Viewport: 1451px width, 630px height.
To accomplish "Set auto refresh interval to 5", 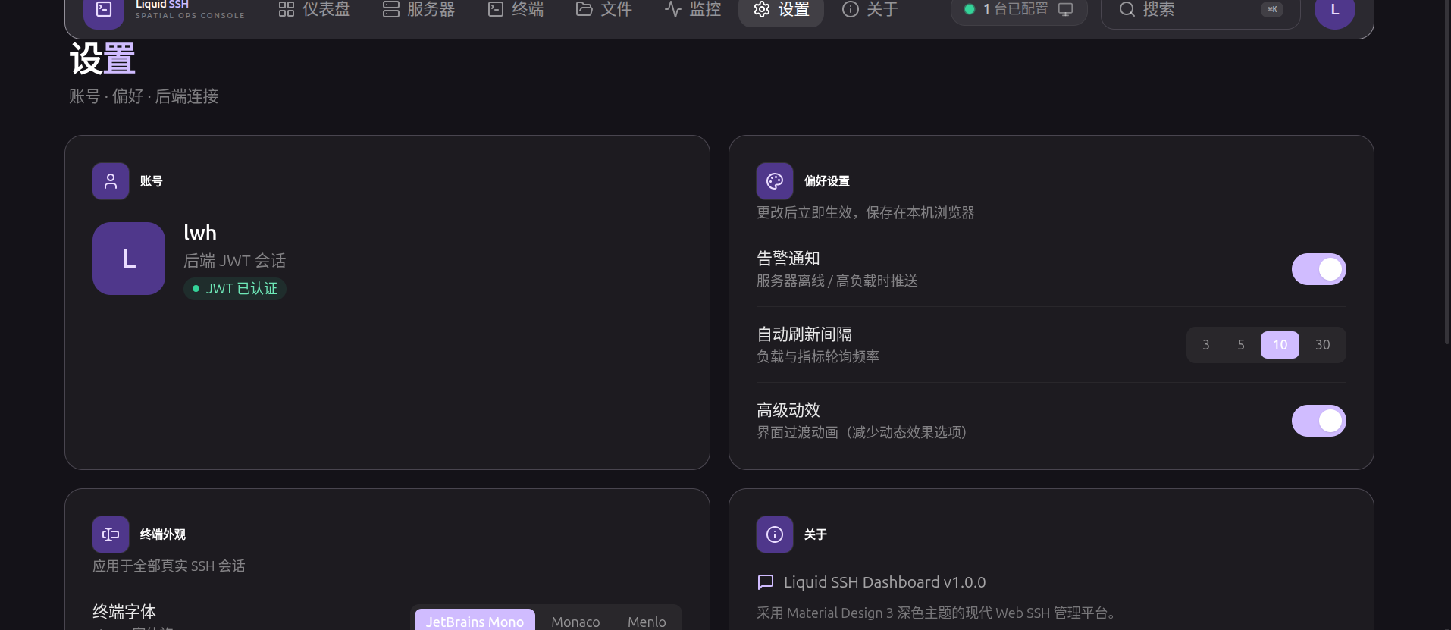I will [1241, 345].
